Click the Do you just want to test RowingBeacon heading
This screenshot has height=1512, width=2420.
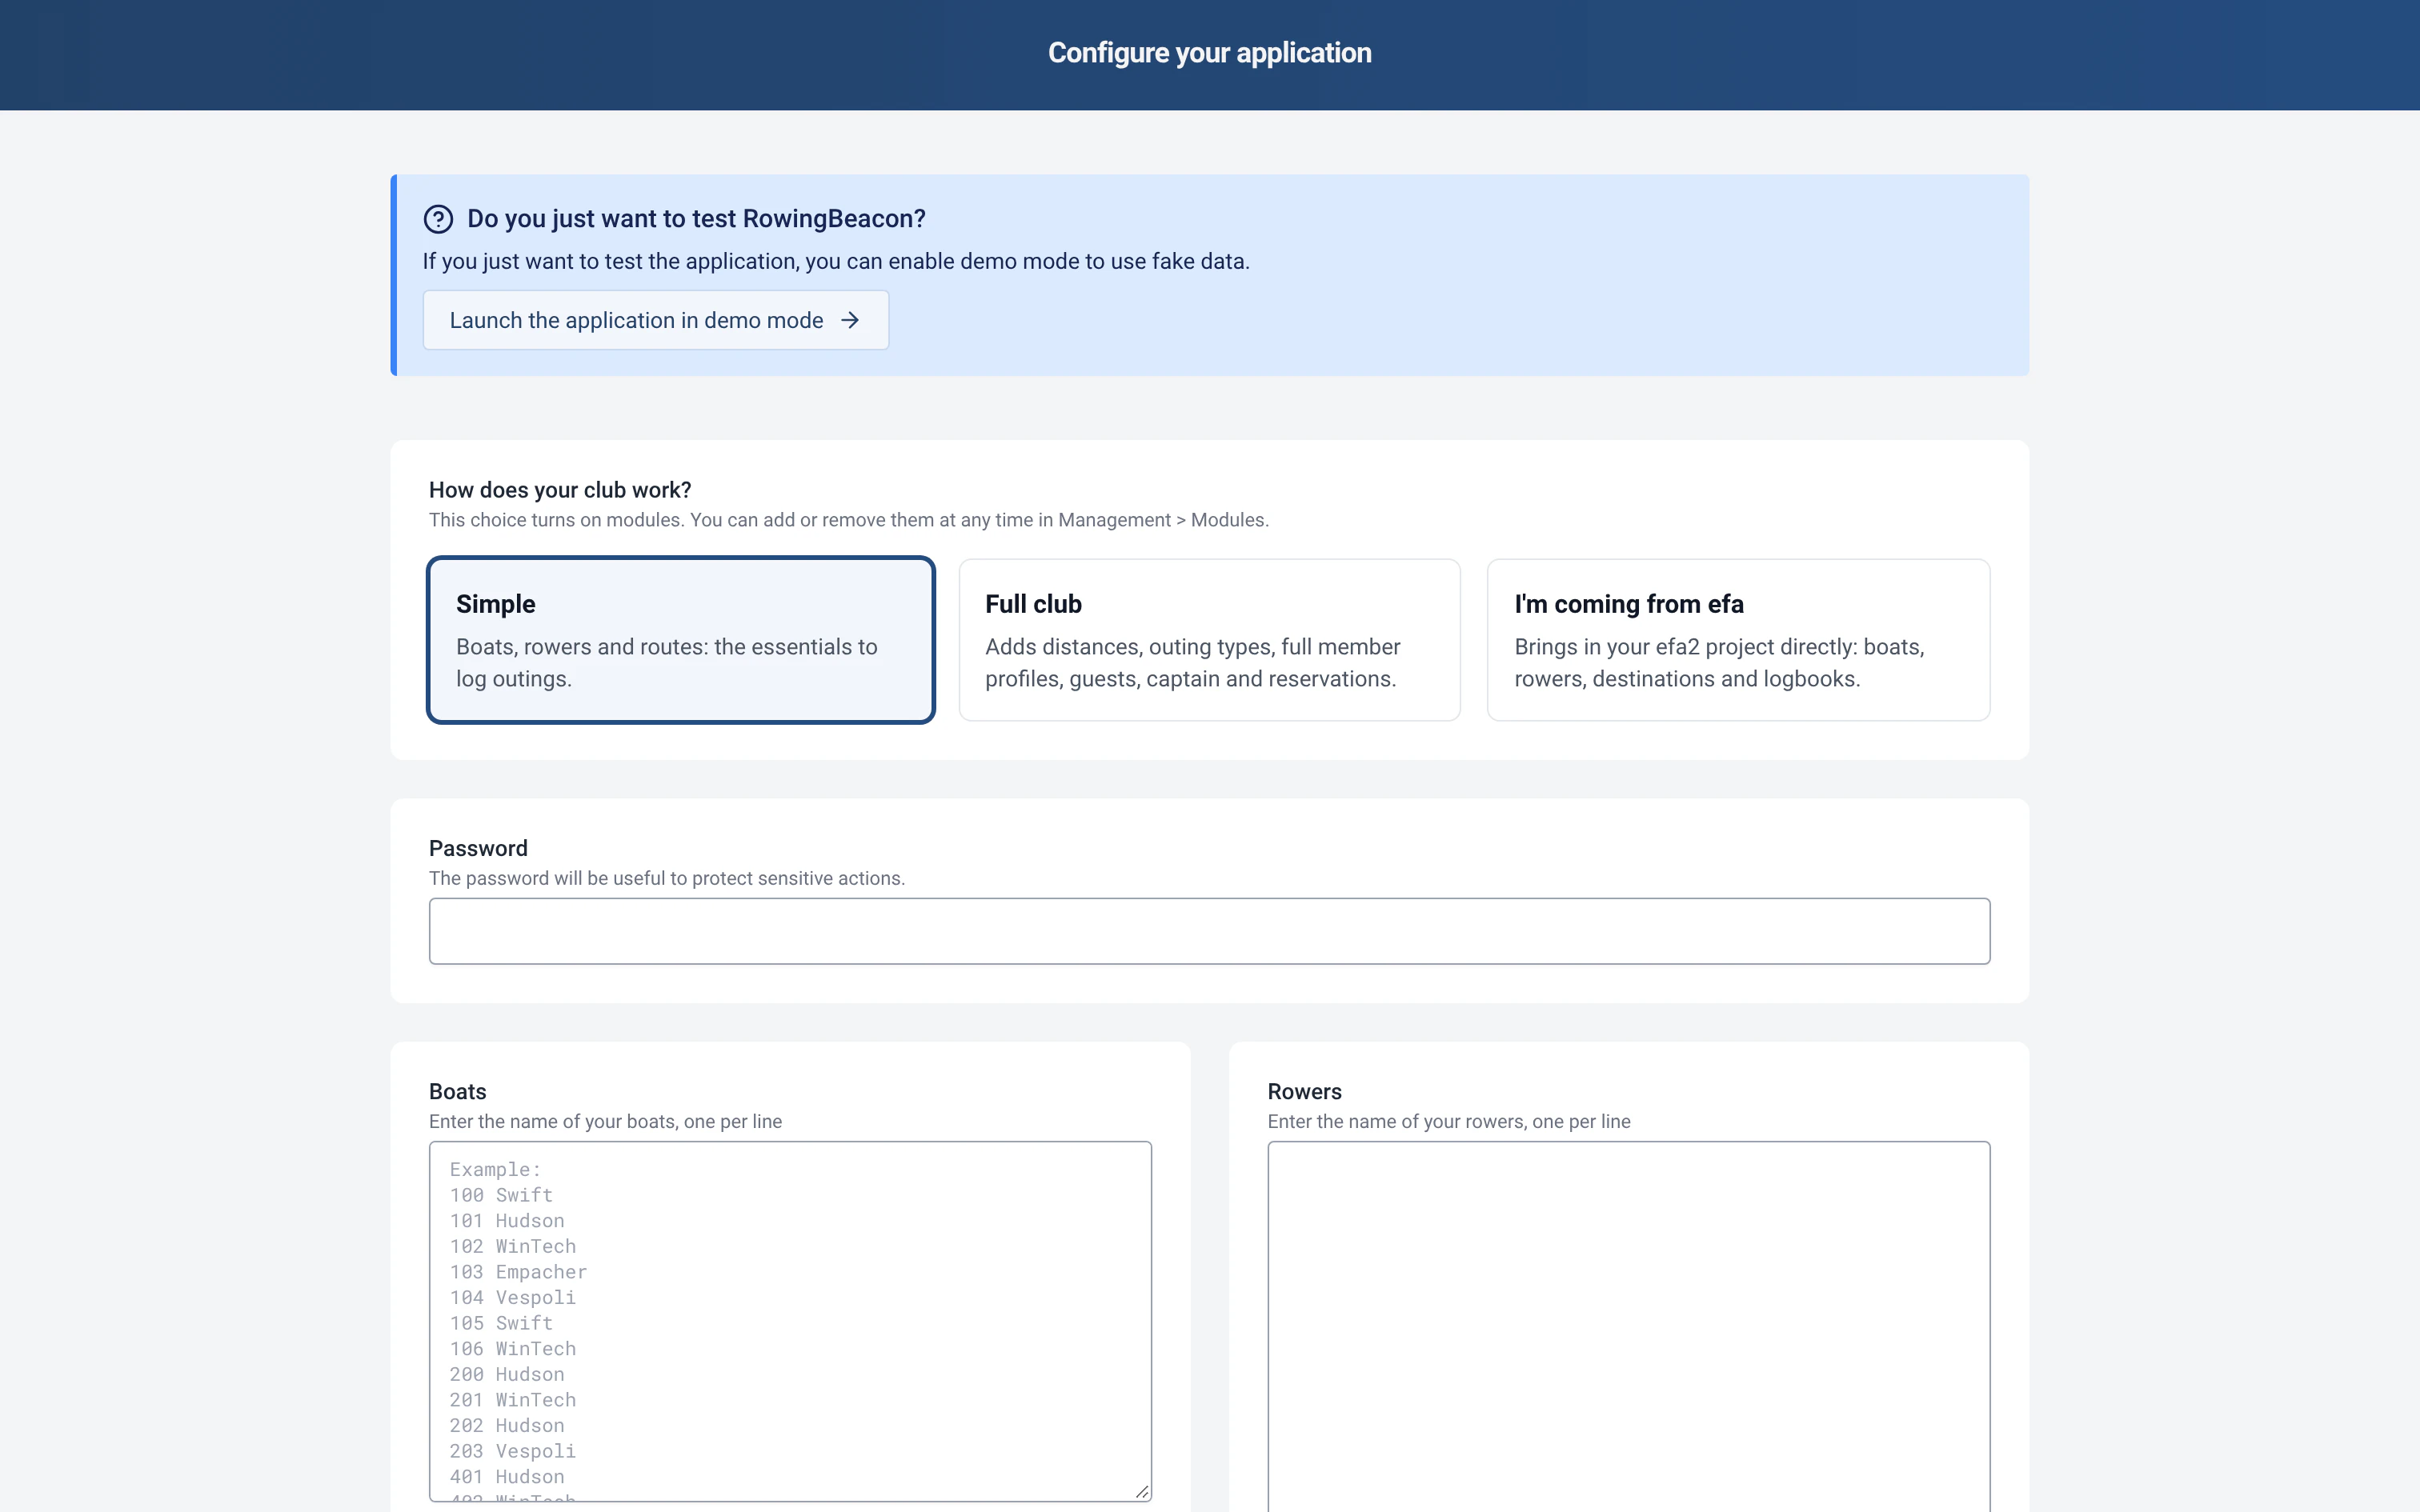tap(696, 219)
